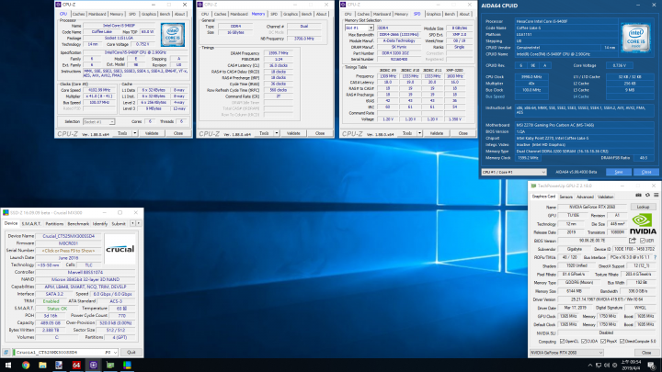Viewport: 662px width, 372px height.
Task: Open File Explorer from the taskbar
Action: 42,366
